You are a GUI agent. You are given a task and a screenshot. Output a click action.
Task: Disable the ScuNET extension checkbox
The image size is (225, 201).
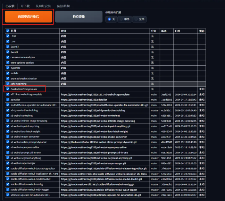pos(8,47)
